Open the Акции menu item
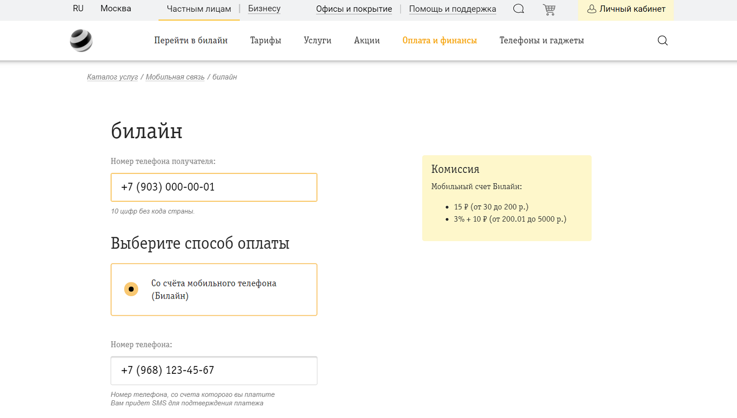 [x=367, y=40]
